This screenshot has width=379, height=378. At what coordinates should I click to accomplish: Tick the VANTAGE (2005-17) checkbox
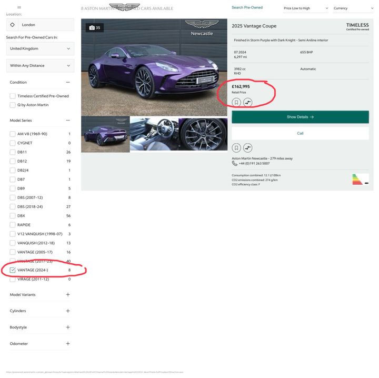click(x=13, y=252)
